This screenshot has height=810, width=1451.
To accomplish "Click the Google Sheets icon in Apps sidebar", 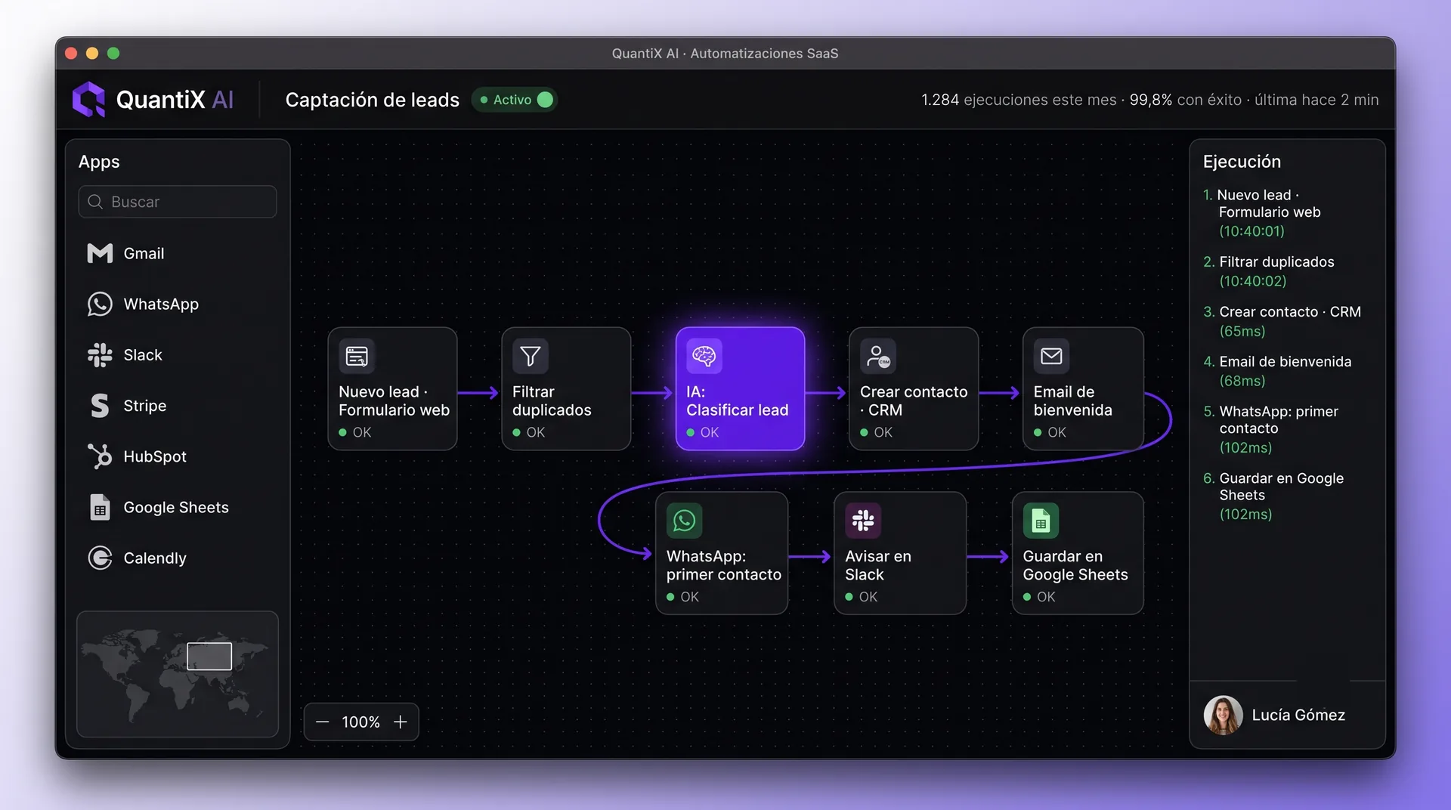I will (100, 507).
